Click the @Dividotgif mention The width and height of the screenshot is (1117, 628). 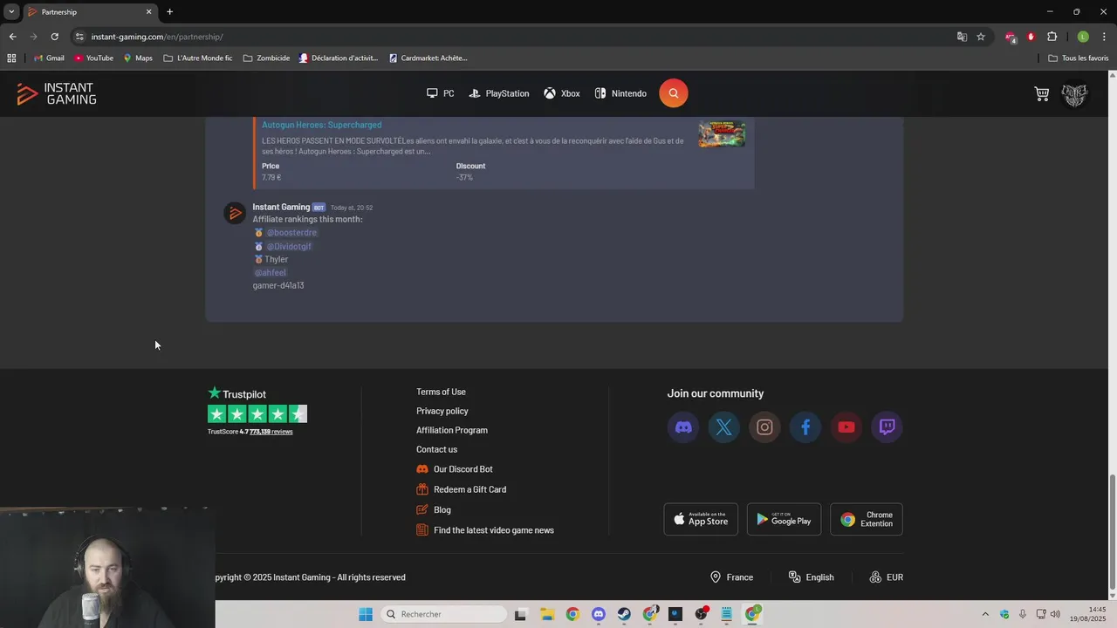[x=289, y=247]
